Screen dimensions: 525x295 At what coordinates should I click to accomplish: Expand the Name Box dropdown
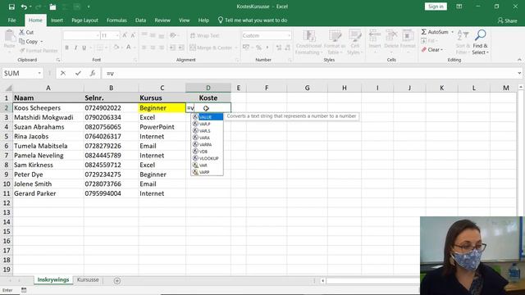coord(39,73)
